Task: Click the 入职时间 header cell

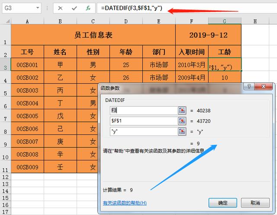Action: tap(192, 52)
